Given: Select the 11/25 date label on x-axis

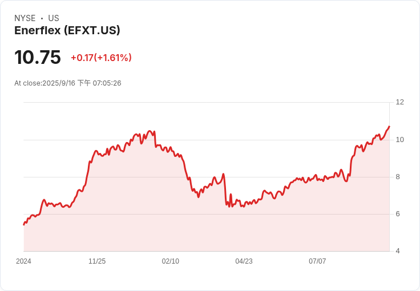Looking at the screenshot, I should (97, 261).
